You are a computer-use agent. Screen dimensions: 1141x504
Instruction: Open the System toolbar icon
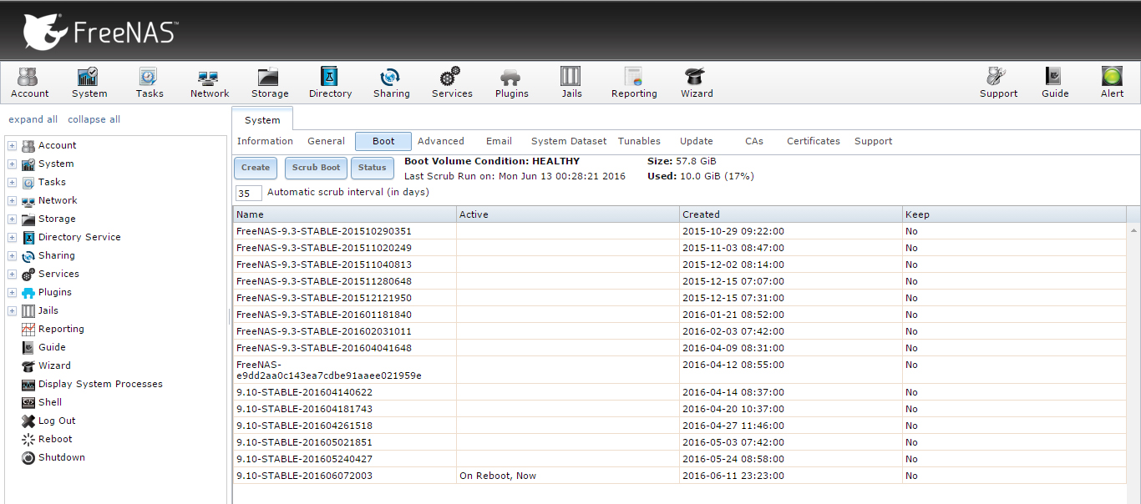pyautogui.click(x=89, y=83)
